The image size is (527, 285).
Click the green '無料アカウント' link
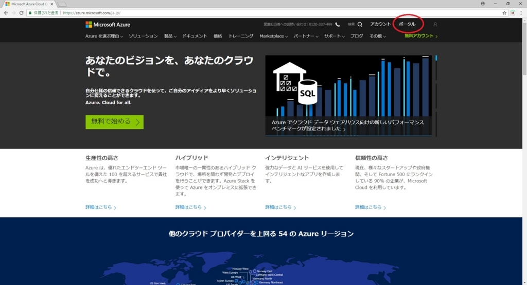coord(421,36)
